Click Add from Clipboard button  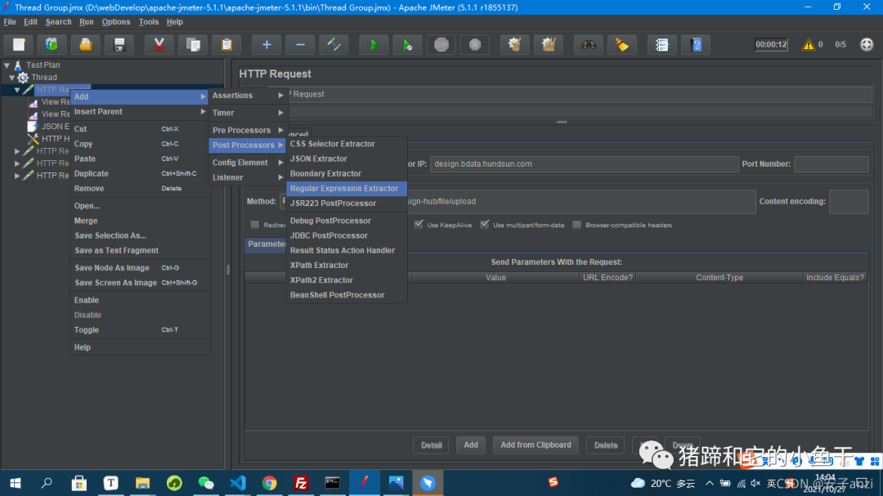pos(536,445)
